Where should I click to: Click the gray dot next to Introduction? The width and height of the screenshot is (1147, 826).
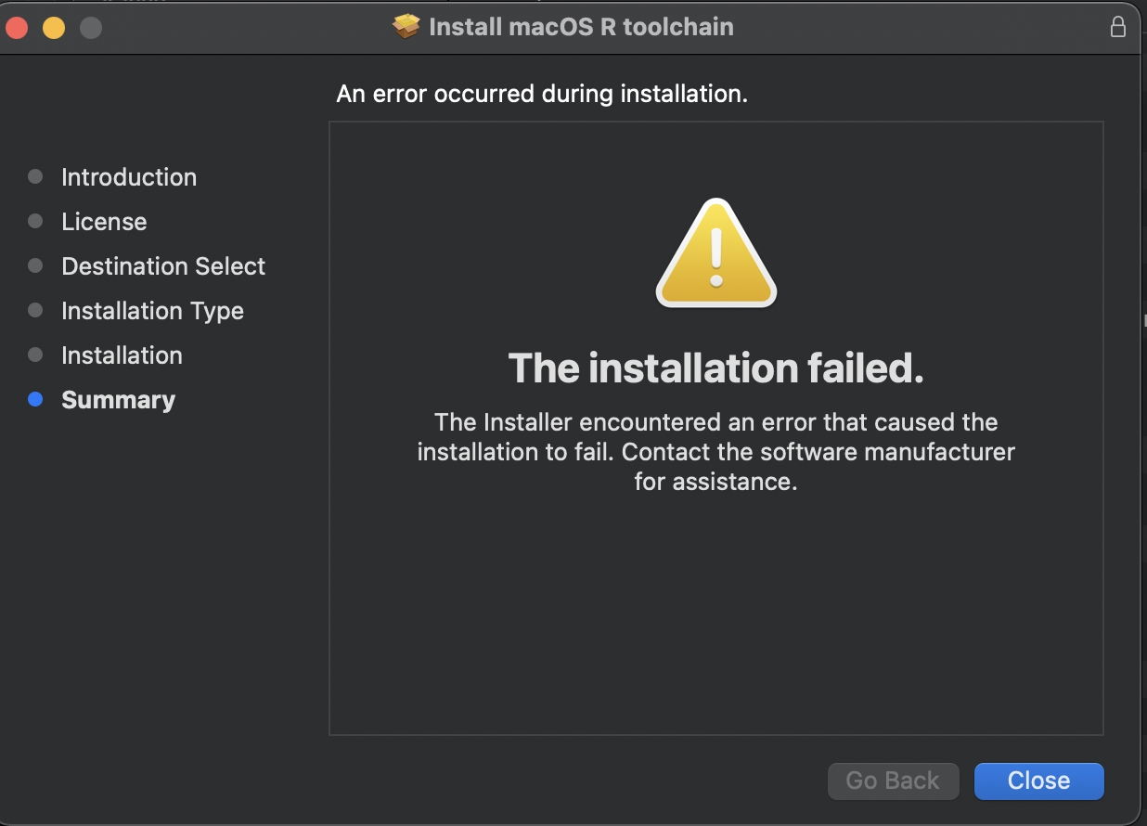[35, 176]
